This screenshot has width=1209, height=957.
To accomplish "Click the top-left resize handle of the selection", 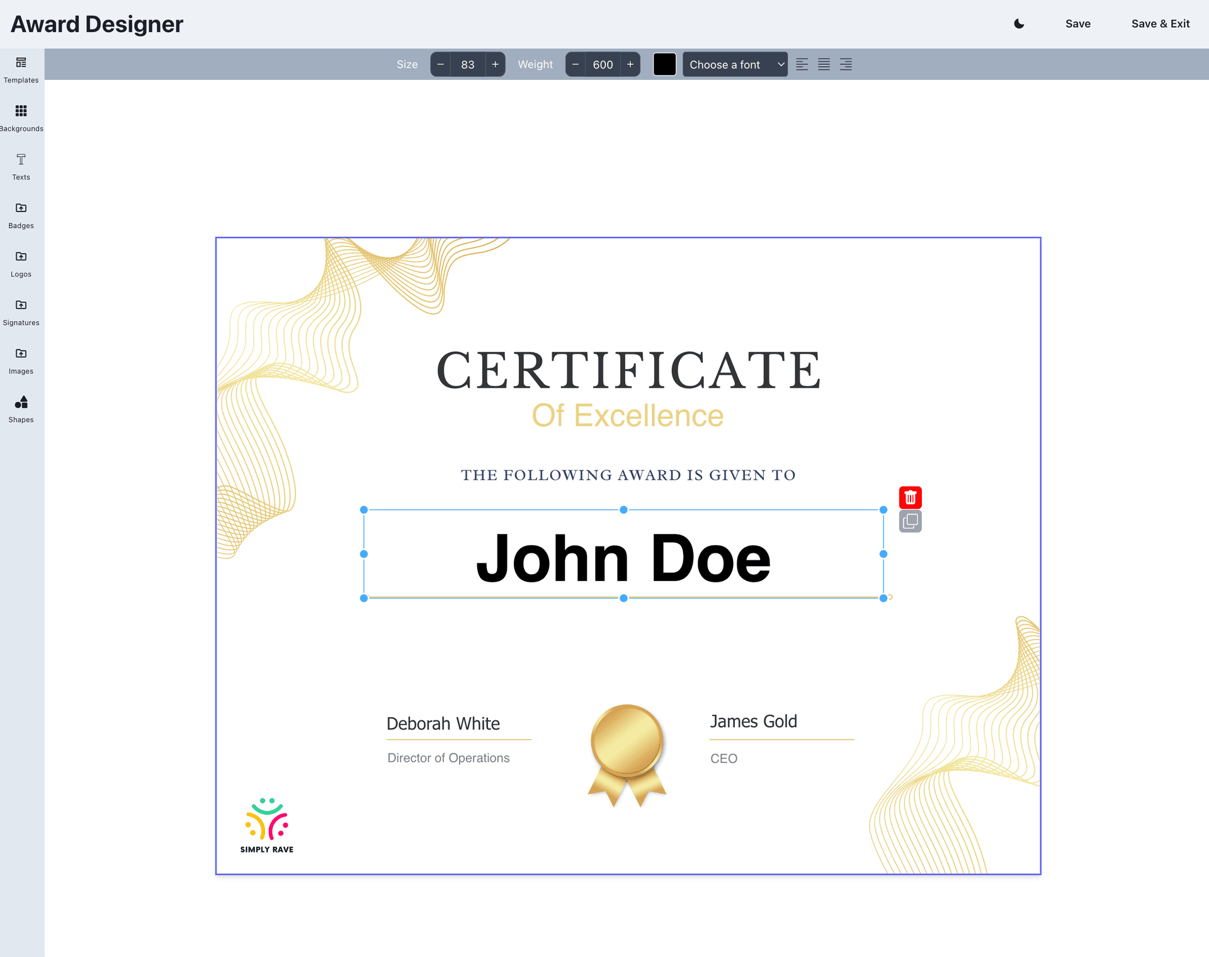I will [x=363, y=510].
